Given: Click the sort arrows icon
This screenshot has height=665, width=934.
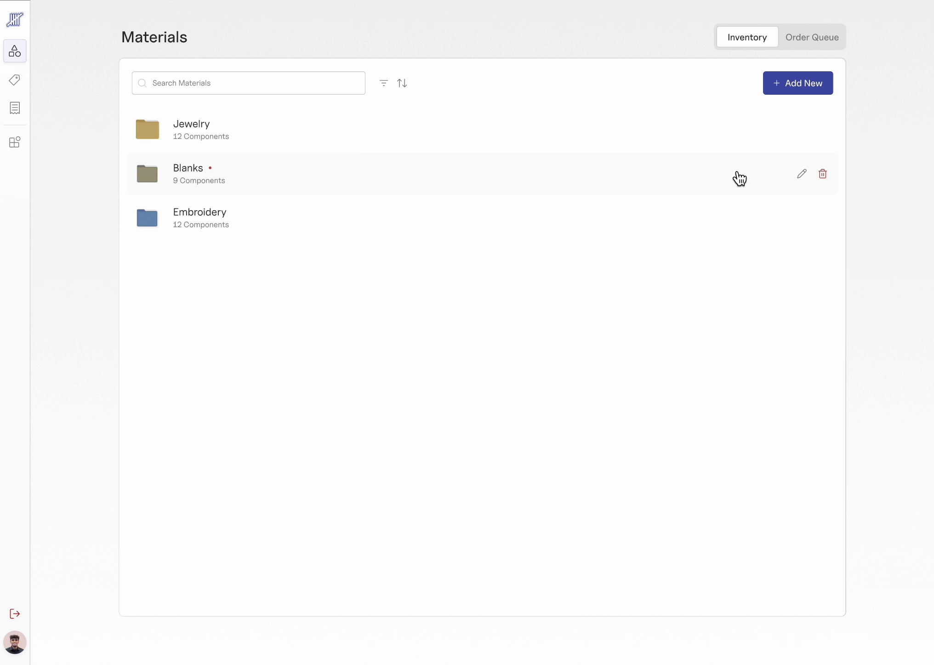Looking at the screenshot, I should pyautogui.click(x=402, y=83).
